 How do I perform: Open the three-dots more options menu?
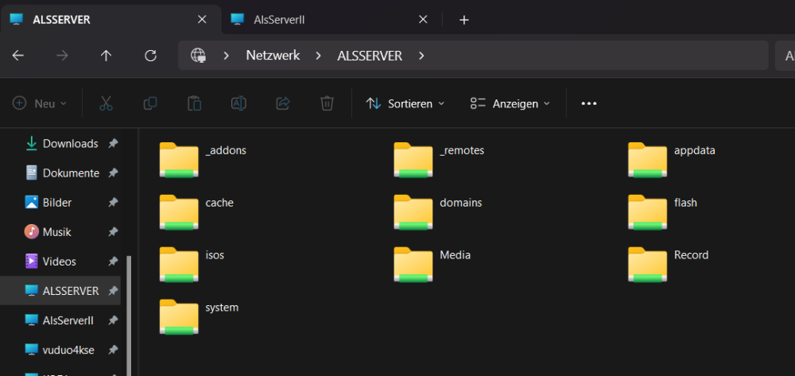(x=588, y=103)
